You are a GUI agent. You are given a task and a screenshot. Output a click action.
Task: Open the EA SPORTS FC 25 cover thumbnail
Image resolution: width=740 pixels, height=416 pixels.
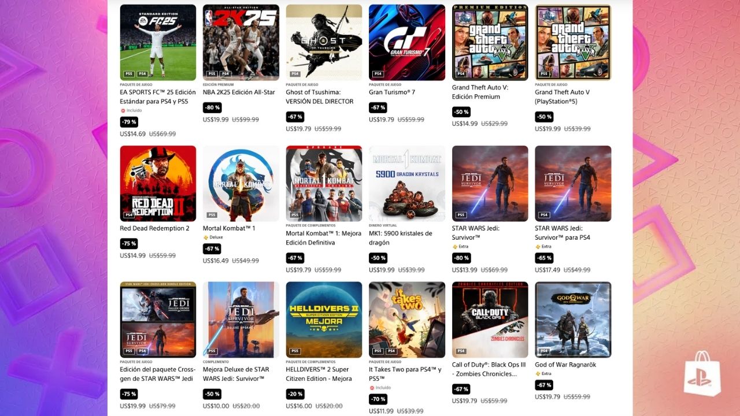pyautogui.click(x=158, y=43)
